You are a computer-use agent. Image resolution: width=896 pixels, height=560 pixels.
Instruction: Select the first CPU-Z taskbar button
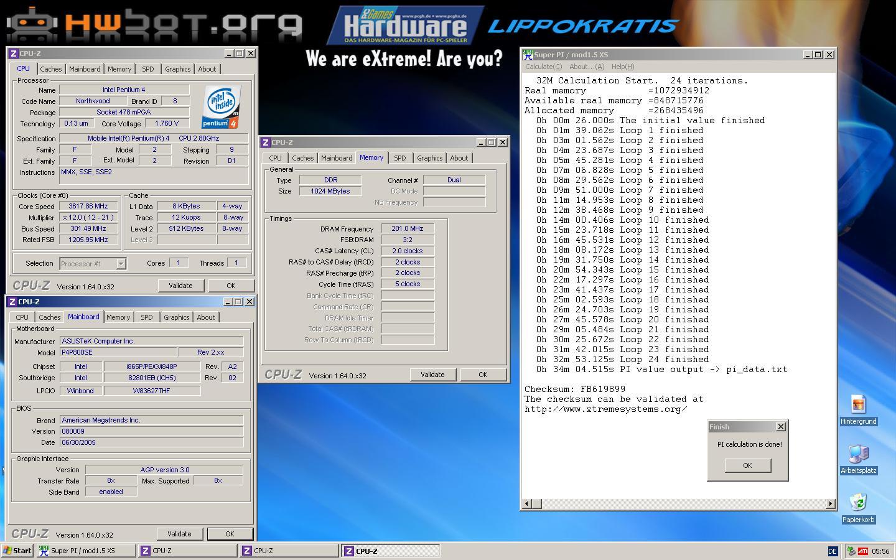[187, 551]
